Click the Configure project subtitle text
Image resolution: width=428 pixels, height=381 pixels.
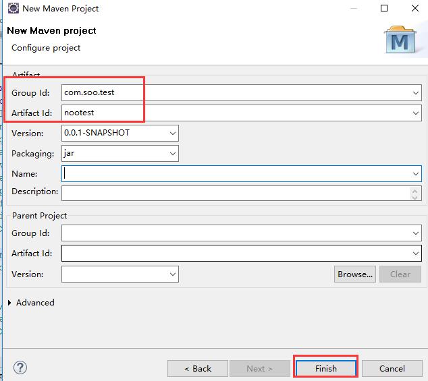tap(46, 48)
